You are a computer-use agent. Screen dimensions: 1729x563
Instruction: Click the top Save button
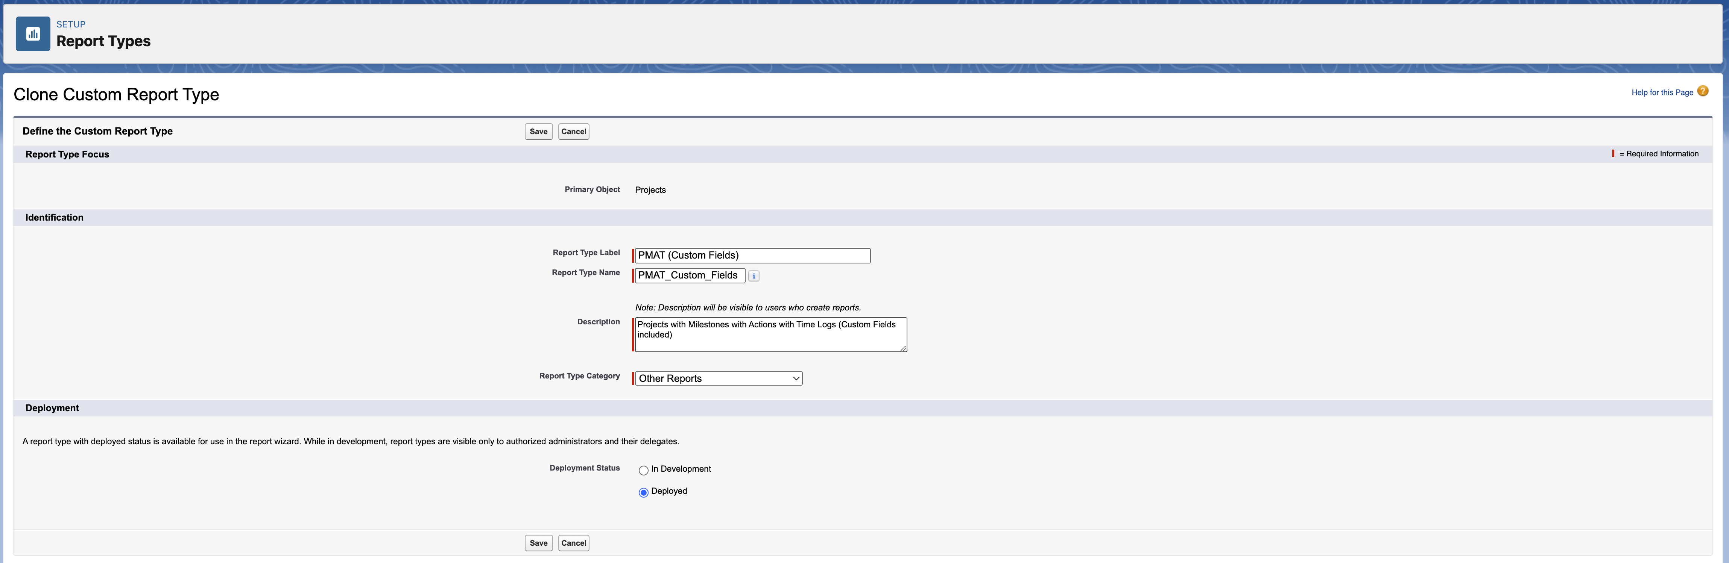[x=538, y=132]
